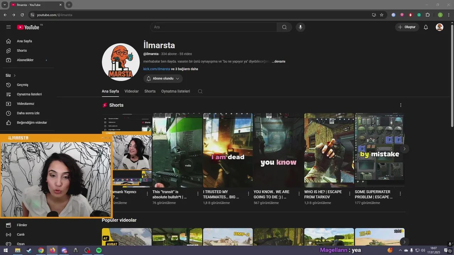Open the tab search dropdown arrow
Image resolution: width=454 pixels, height=255 pixels.
pyautogui.click(x=5, y=5)
